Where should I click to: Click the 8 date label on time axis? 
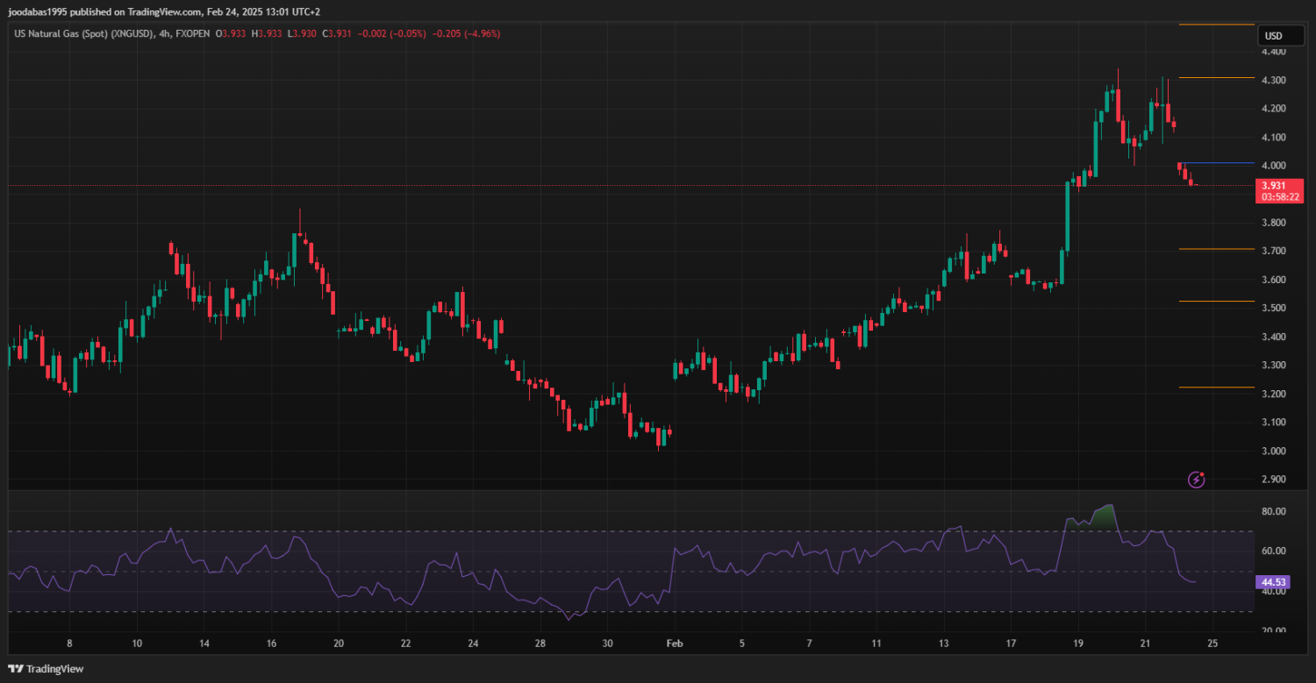[69, 643]
